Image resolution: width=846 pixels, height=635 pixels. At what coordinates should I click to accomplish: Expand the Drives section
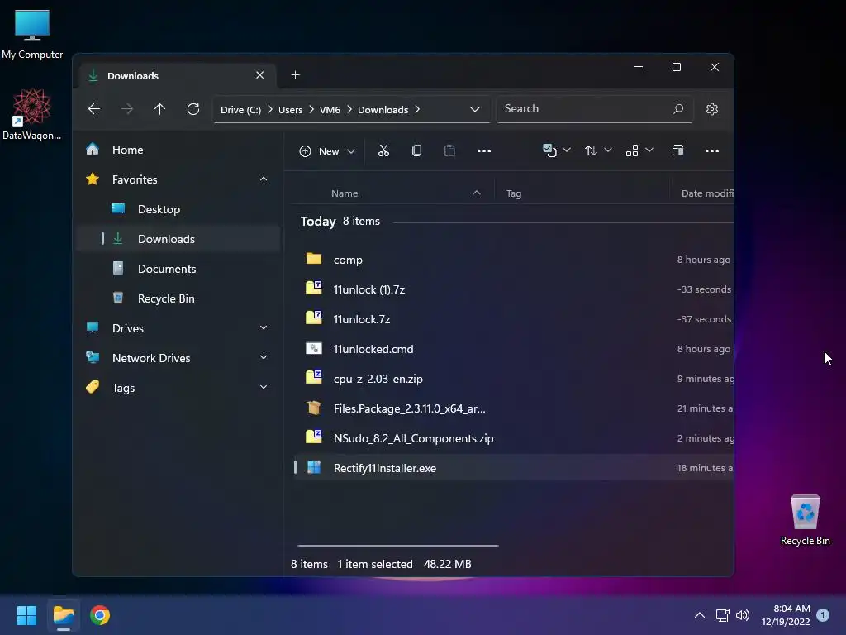pyautogui.click(x=264, y=327)
